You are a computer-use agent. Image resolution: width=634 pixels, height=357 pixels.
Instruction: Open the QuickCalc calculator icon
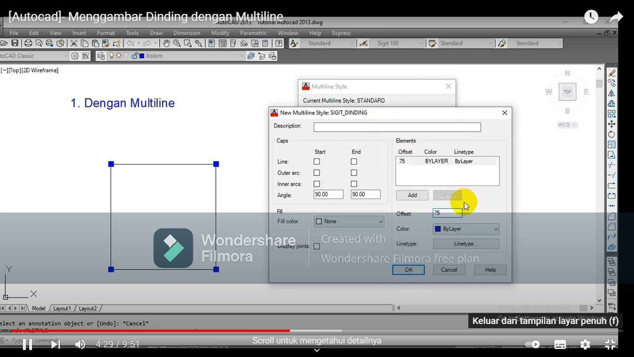pyautogui.click(x=265, y=43)
